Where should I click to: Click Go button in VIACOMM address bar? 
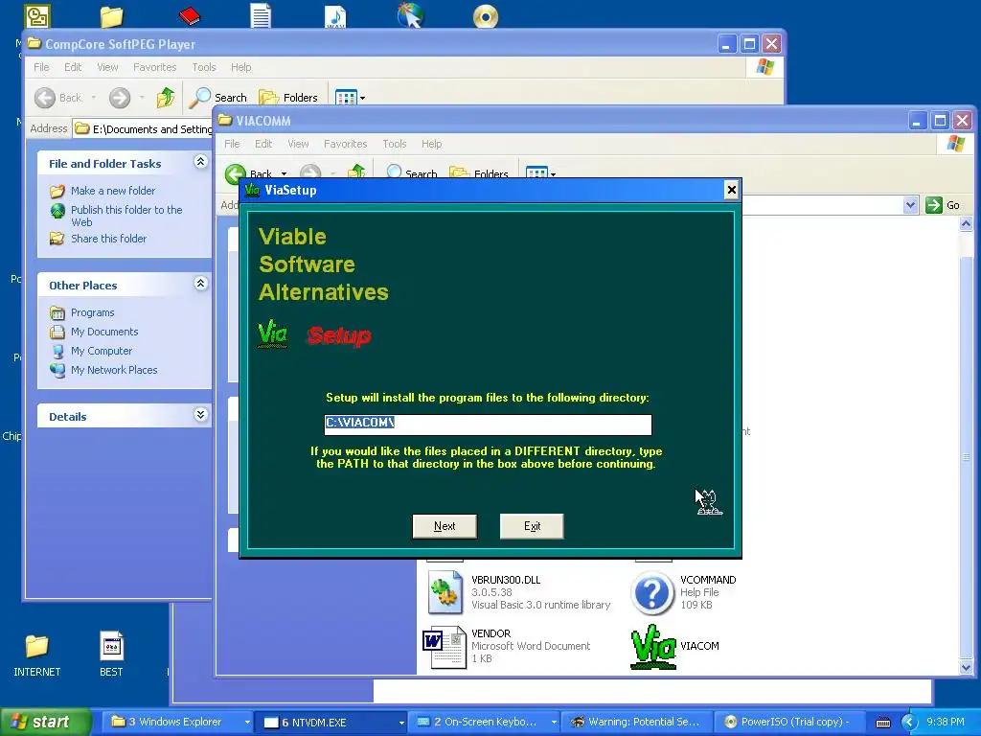pyautogui.click(x=944, y=205)
